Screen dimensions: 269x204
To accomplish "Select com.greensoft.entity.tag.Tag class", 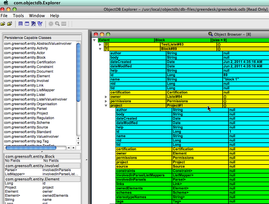I will [x=27, y=141].
